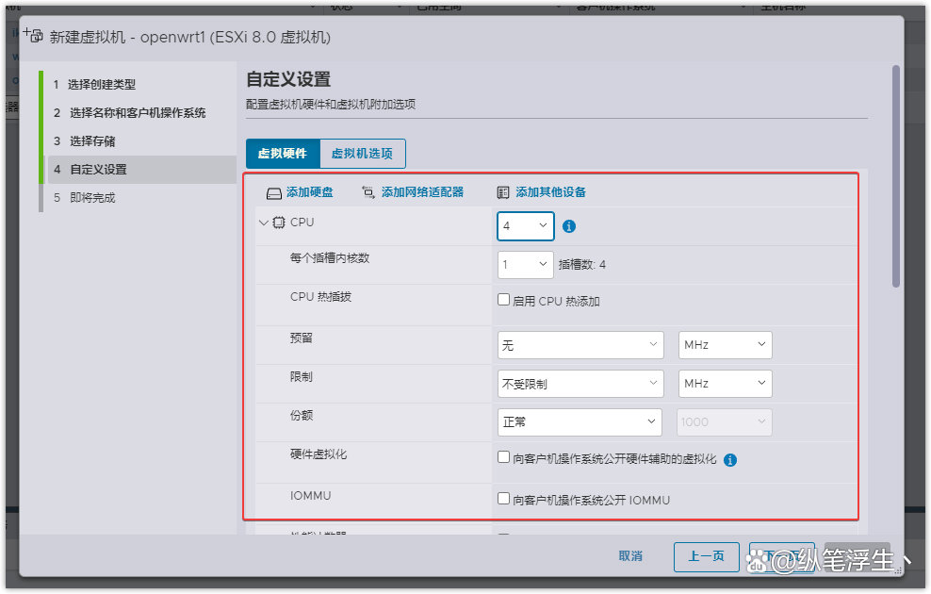Click the Add Hard Disk icon
This screenshot has width=931, height=594.
273,191
